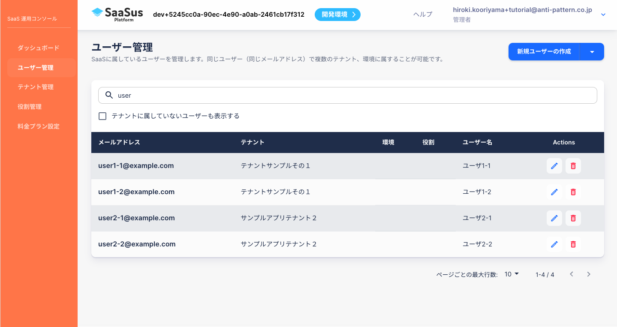Image resolution: width=617 pixels, height=327 pixels.
Task: Delete user2-1@example.com with trash icon
Action: (573, 218)
